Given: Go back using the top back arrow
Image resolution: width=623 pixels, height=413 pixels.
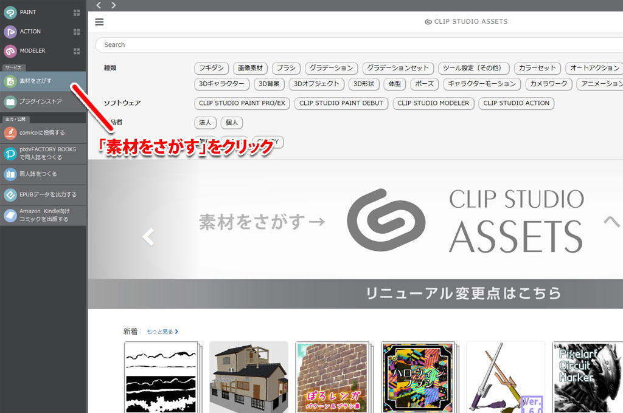Looking at the screenshot, I should pyautogui.click(x=99, y=5).
